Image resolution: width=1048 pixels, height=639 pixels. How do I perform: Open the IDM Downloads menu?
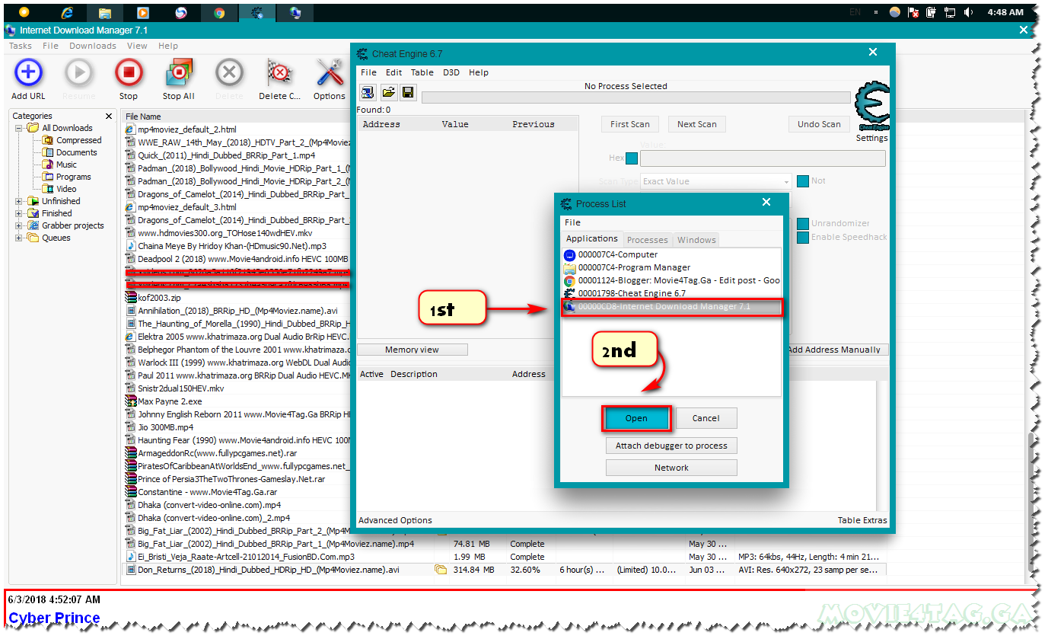tap(93, 46)
